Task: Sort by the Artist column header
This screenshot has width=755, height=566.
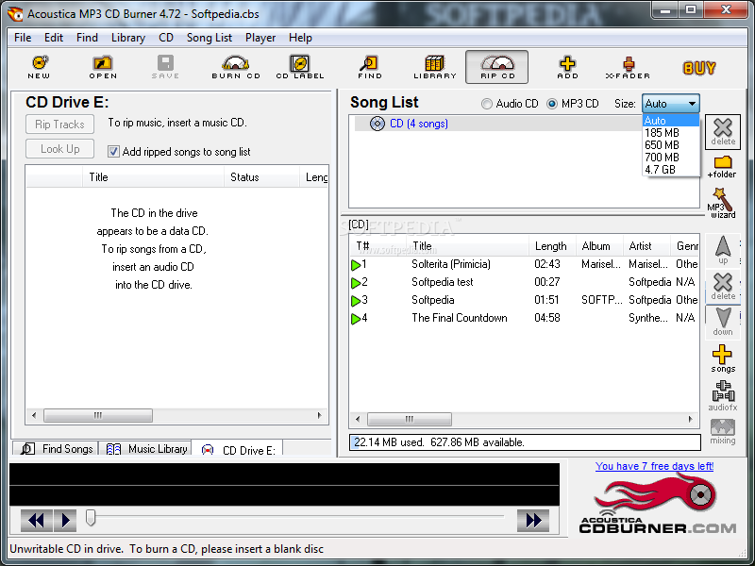Action: click(646, 246)
